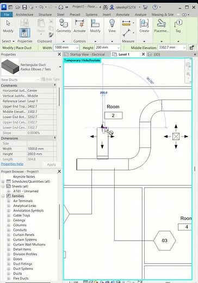Select the Modify arrow tool
The height and width of the screenshot is (283, 198).
click(x=8, y=23)
